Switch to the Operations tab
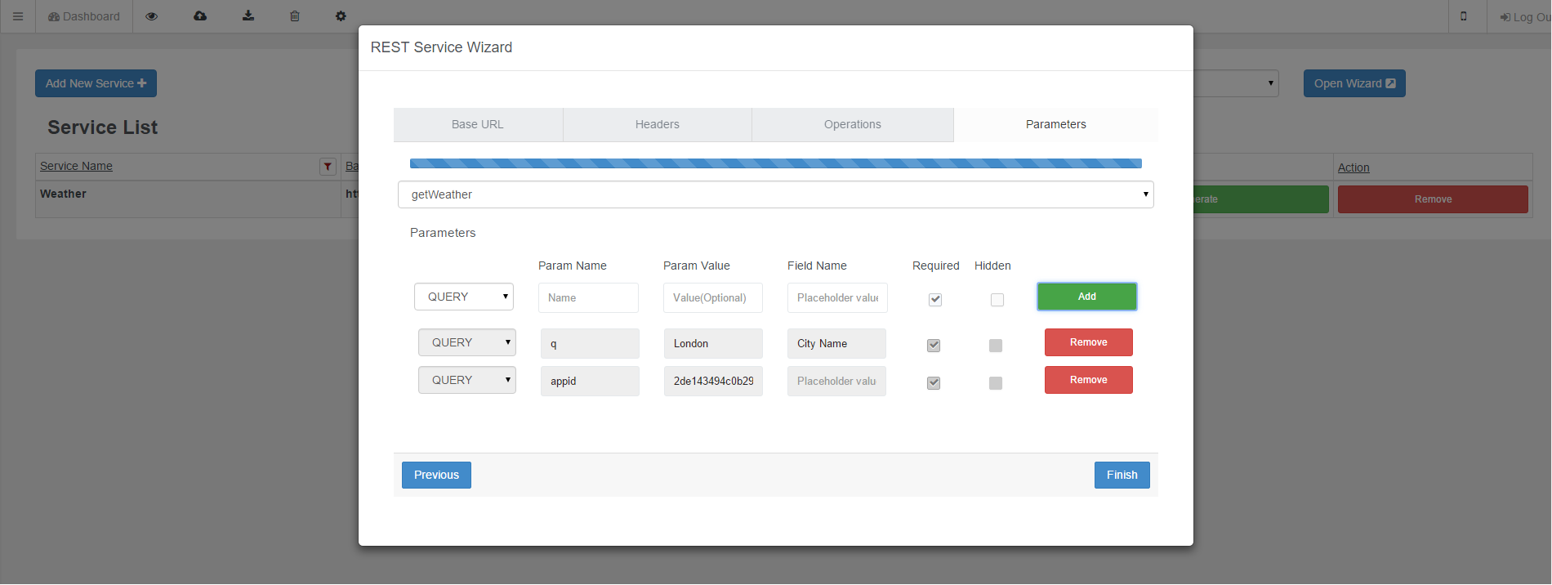The height and width of the screenshot is (585, 1552). tap(852, 124)
